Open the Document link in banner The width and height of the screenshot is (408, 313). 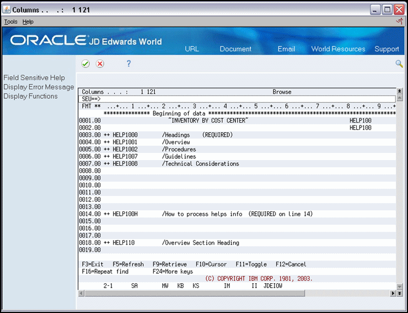click(x=235, y=49)
